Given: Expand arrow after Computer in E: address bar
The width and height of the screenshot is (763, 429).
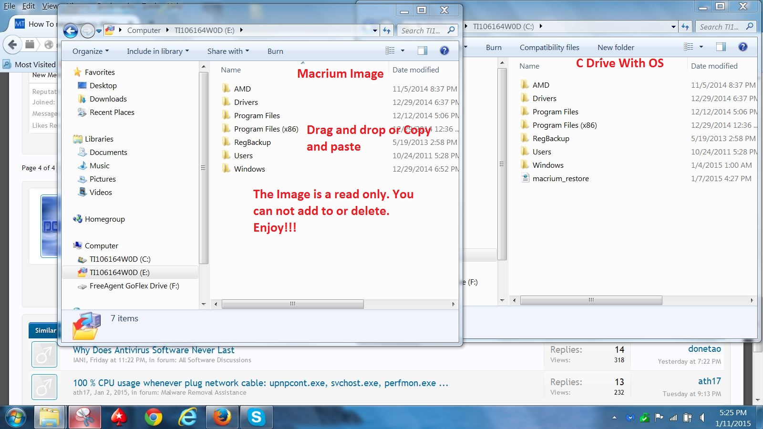Looking at the screenshot, I should point(167,30).
